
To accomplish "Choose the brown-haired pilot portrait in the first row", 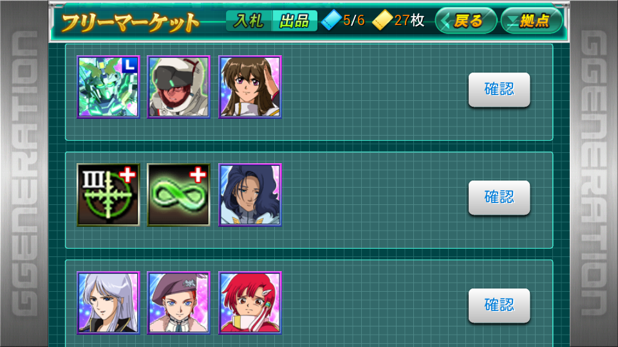I will tap(250, 87).
